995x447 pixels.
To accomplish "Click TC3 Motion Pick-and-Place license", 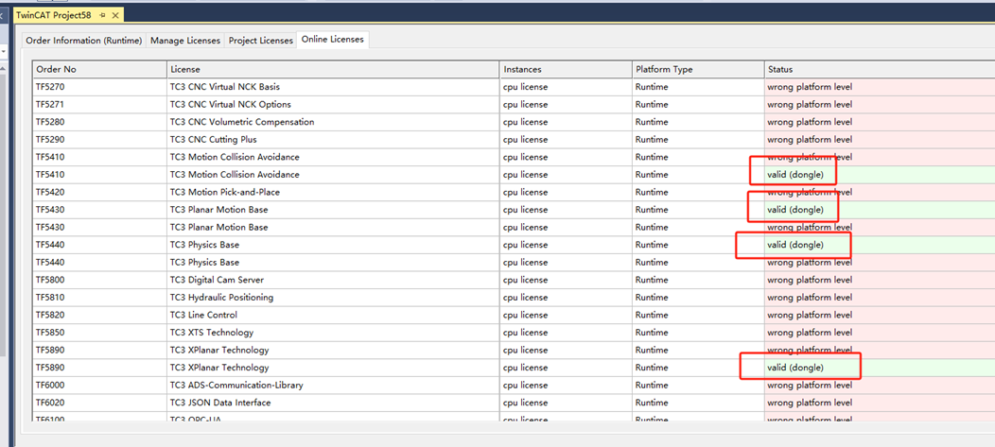I will click(x=225, y=192).
